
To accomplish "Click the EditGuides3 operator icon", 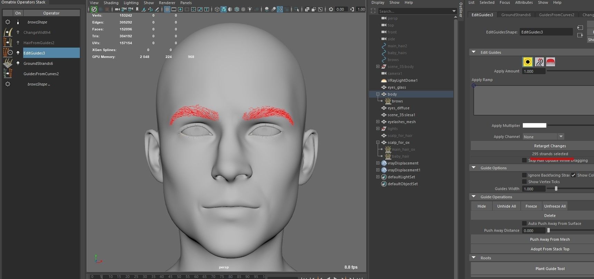I will (8, 53).
